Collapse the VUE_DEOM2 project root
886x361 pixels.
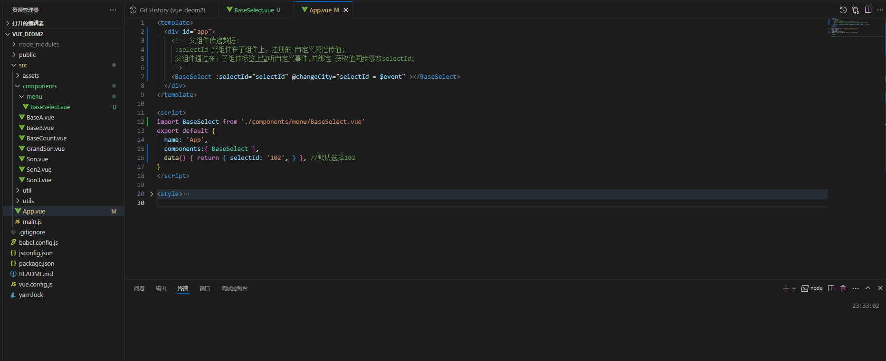click(x=63, y=34)
